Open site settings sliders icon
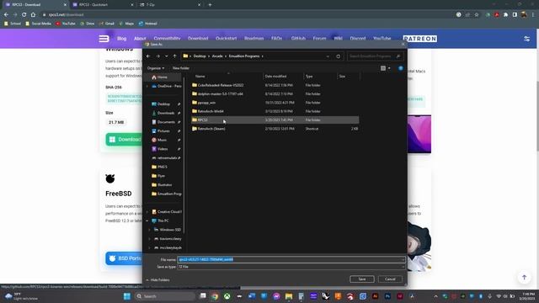539x303 pixels. [527, 39]
